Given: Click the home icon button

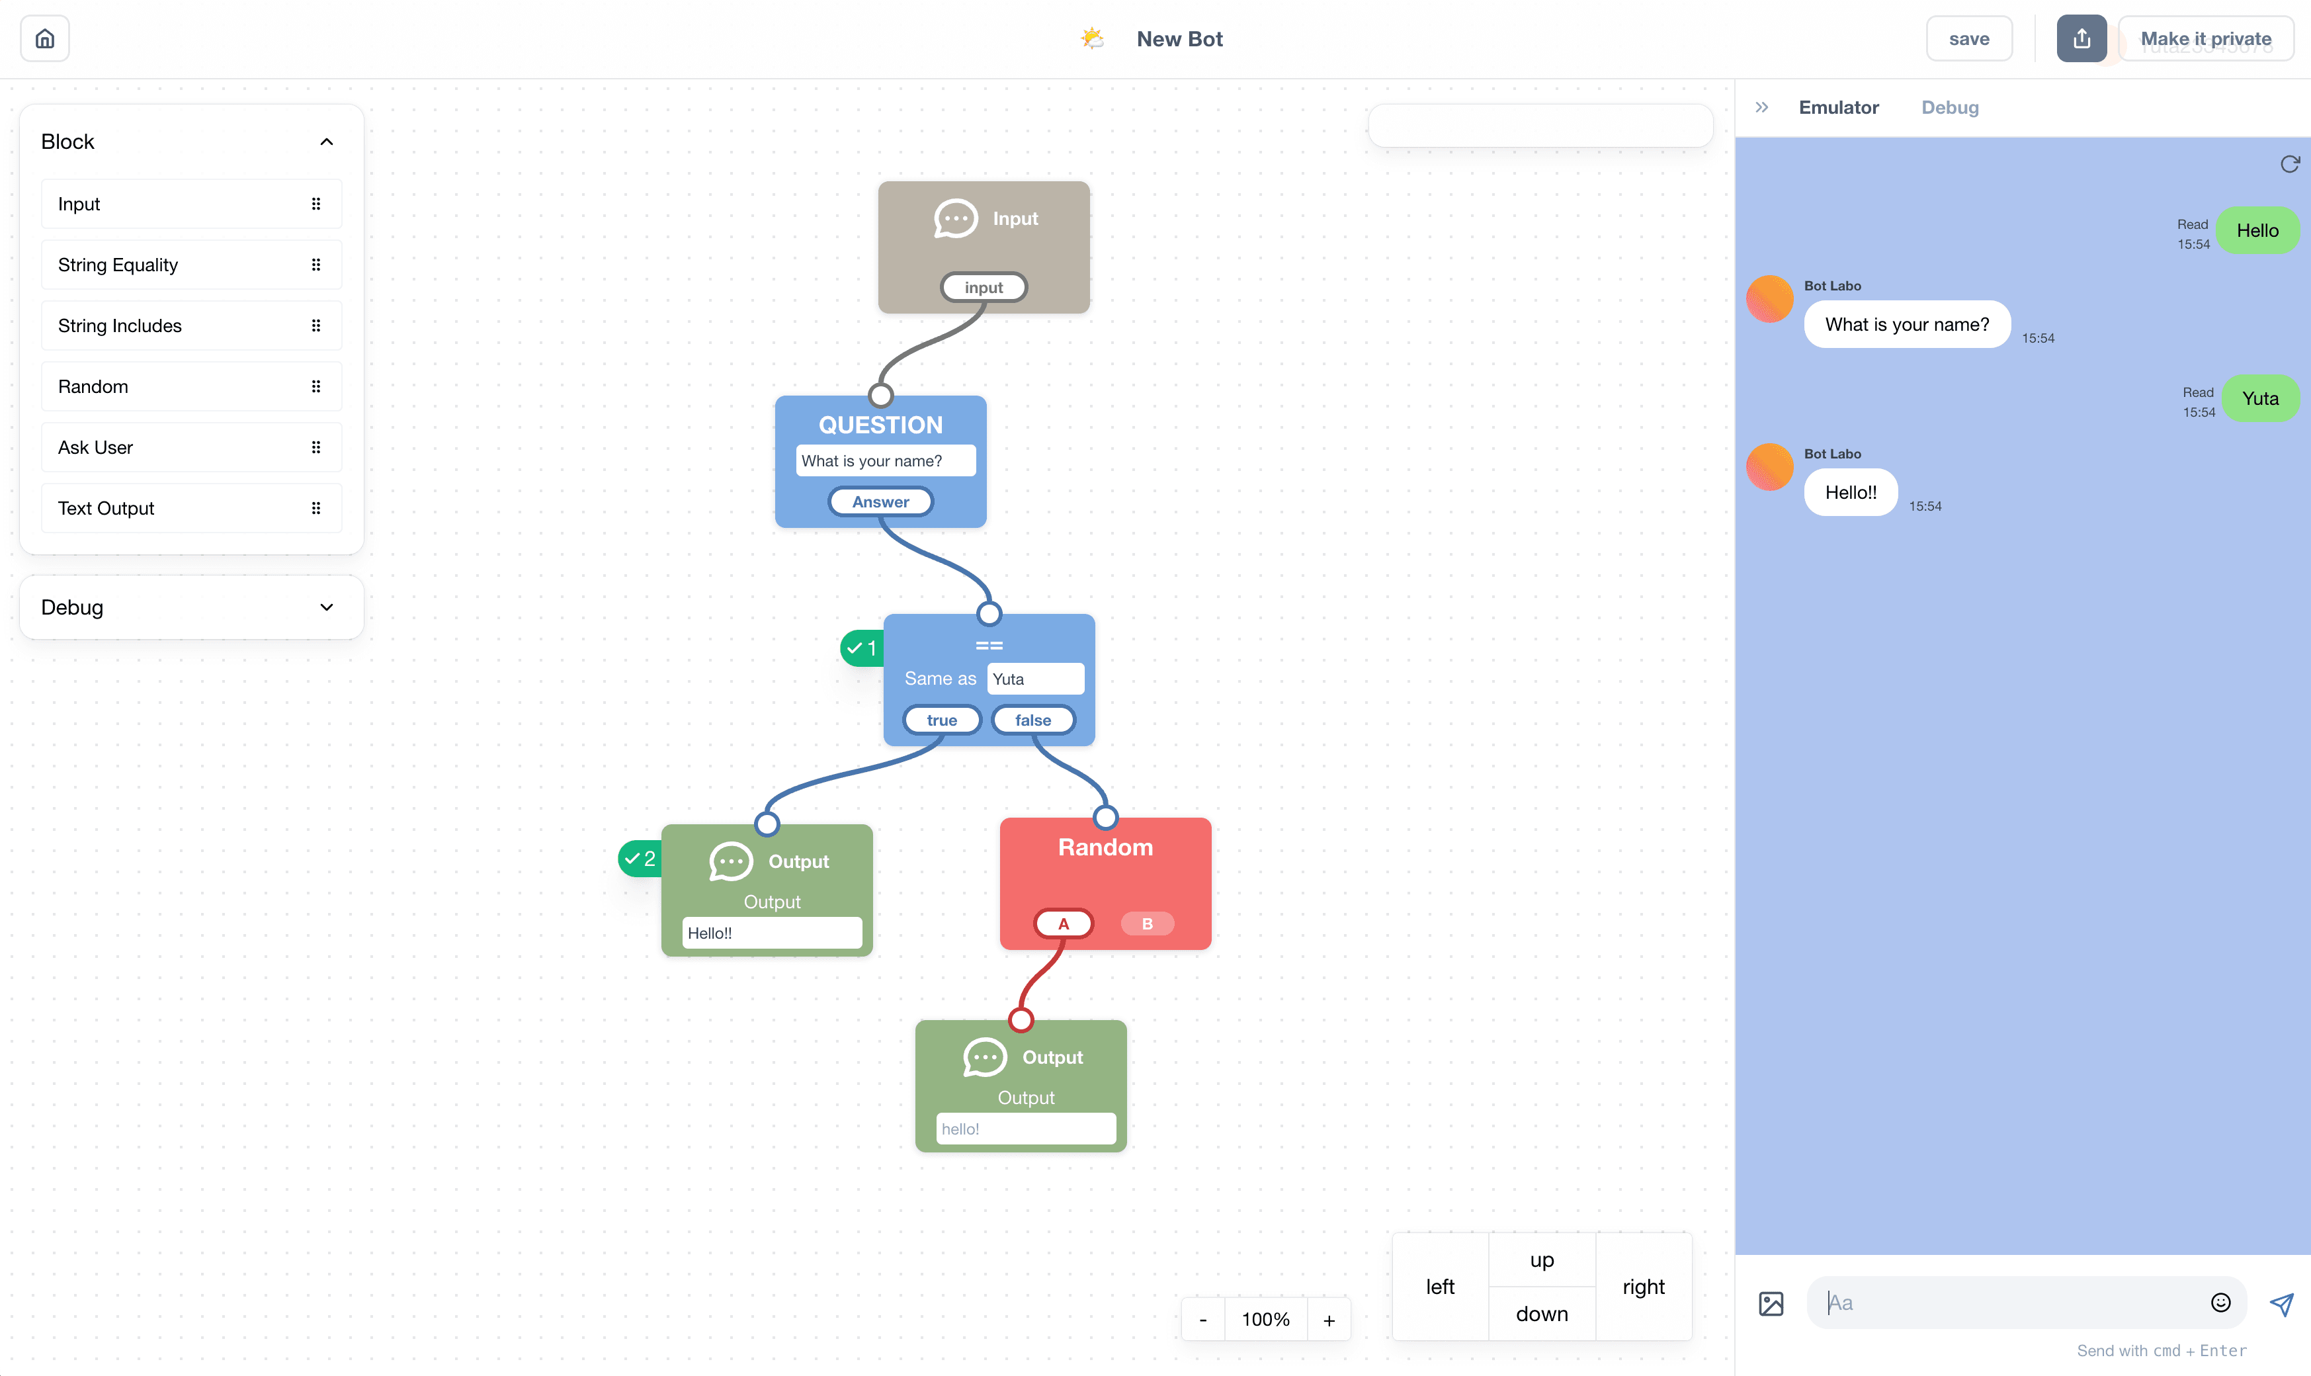Looking at the screenshot, I should click(44, 39).
